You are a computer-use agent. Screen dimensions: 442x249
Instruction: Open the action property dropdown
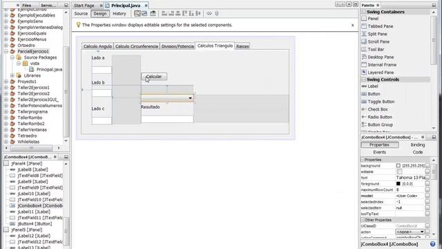tap(422, 232)
